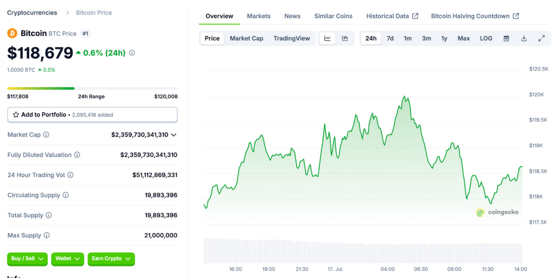Open the Buy / Sell dropdown
558x278 pixels.
click(27, 258)
